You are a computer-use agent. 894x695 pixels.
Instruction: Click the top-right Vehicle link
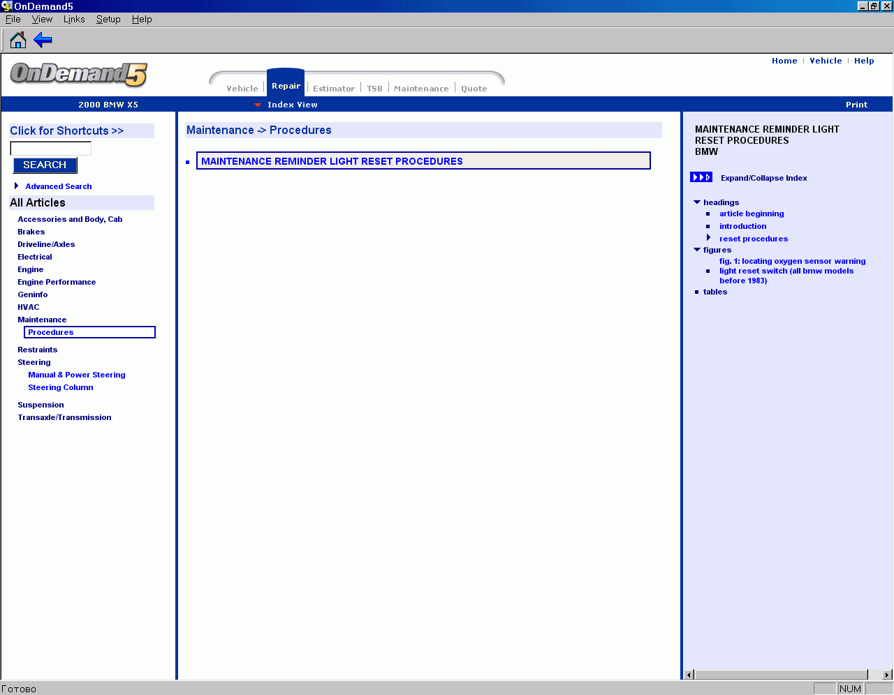point(826,61)
